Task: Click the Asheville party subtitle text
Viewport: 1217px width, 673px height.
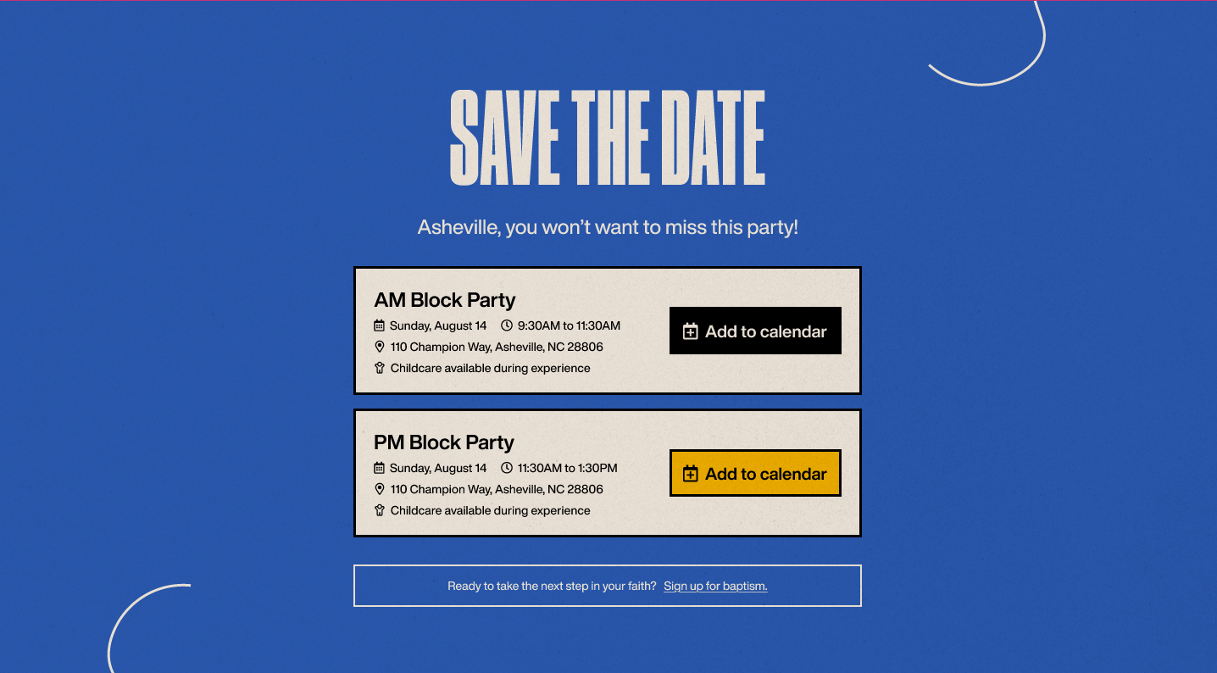Action: click(x=608, y=227)
